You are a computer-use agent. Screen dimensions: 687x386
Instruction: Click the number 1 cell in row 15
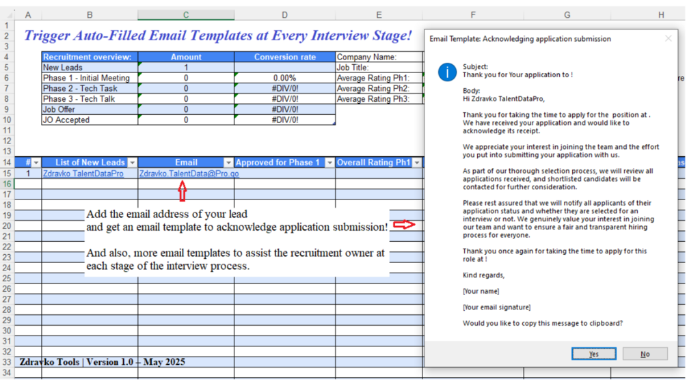pyautogui.click(x=28, y=174)
